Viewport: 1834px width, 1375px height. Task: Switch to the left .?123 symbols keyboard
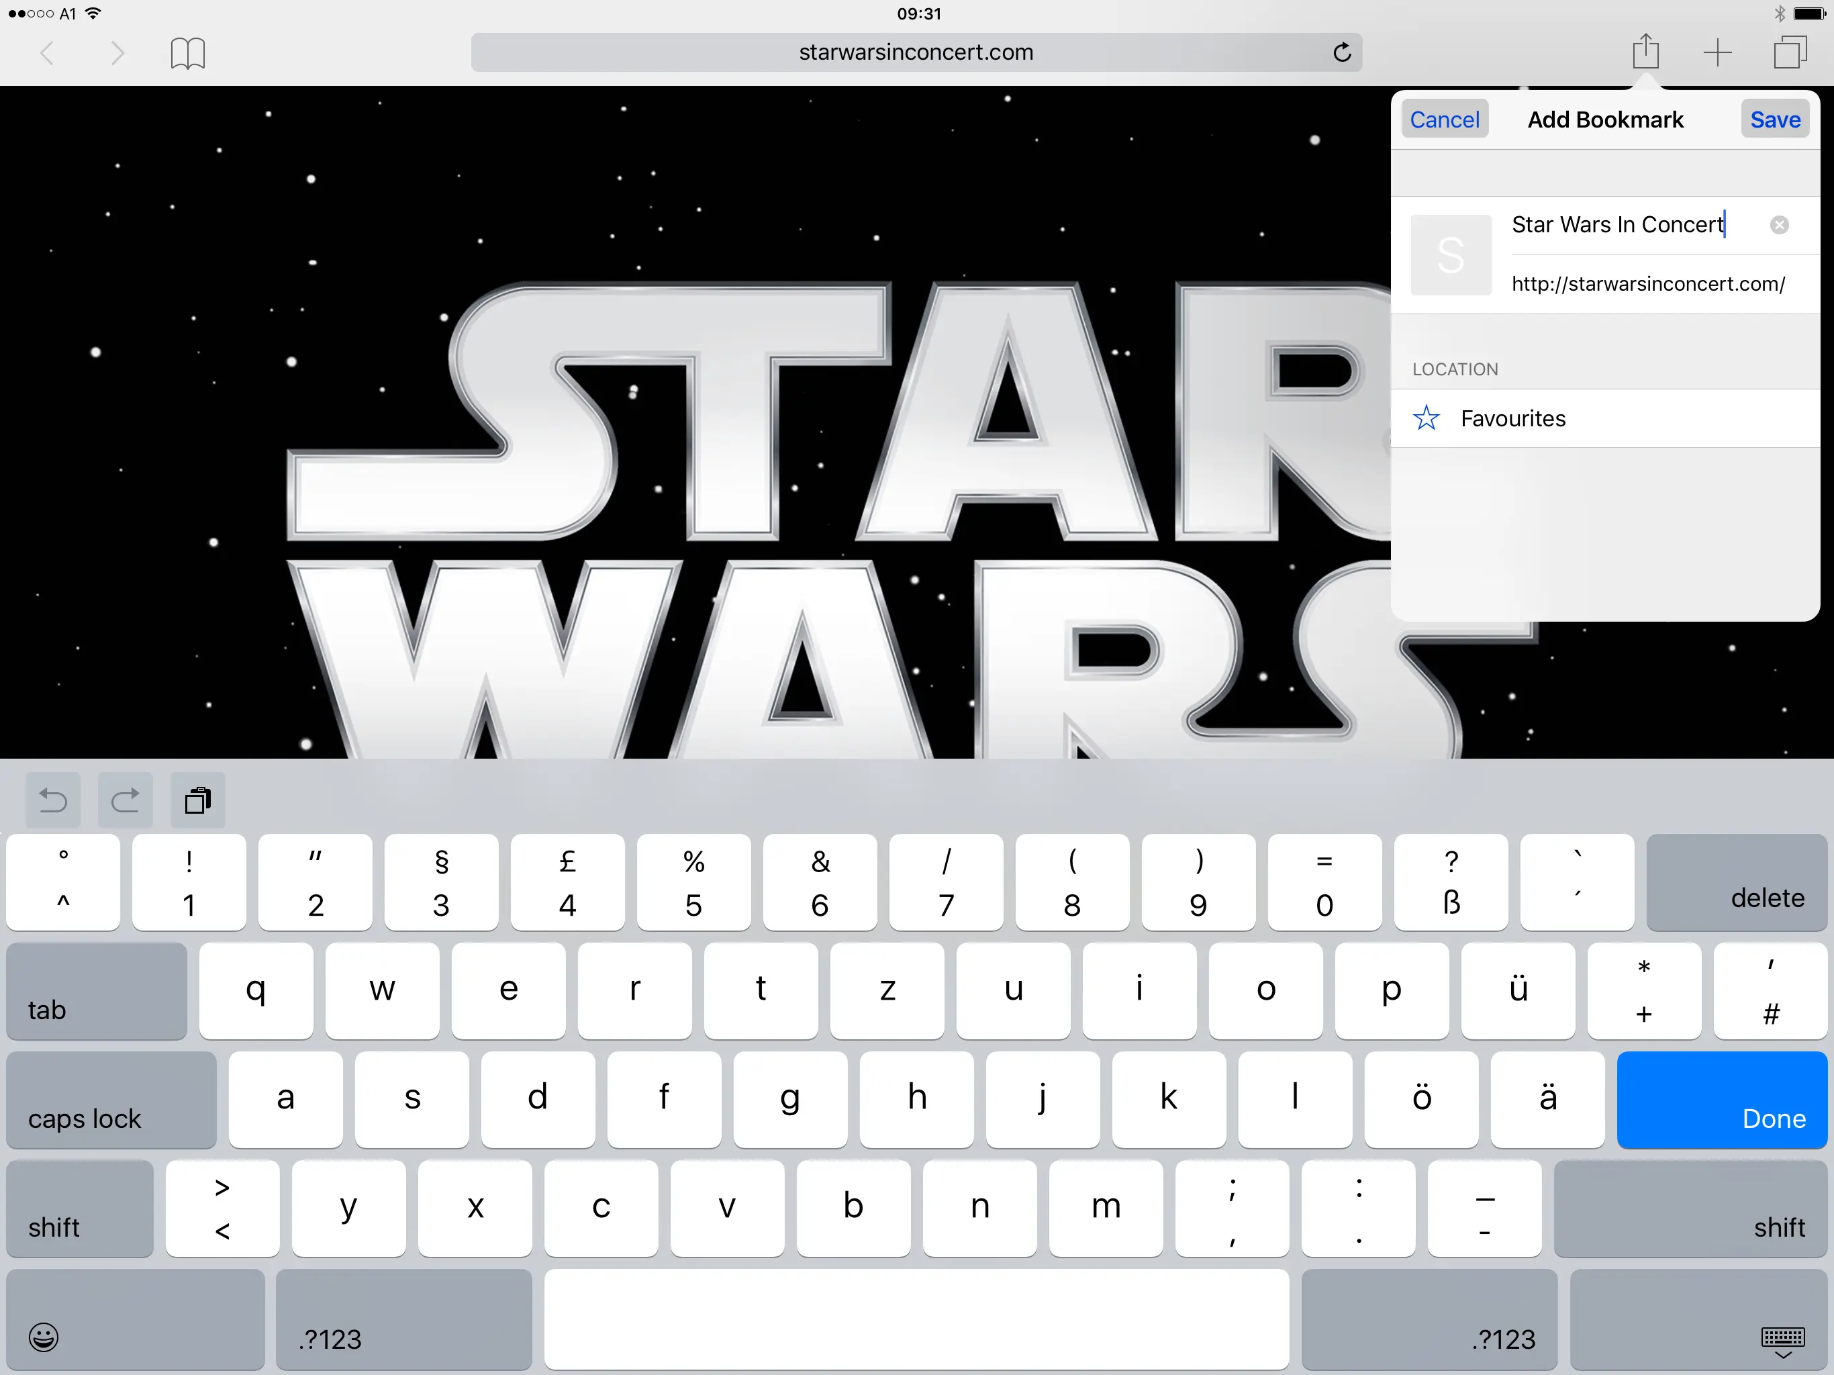click(x=403, y=1319)
